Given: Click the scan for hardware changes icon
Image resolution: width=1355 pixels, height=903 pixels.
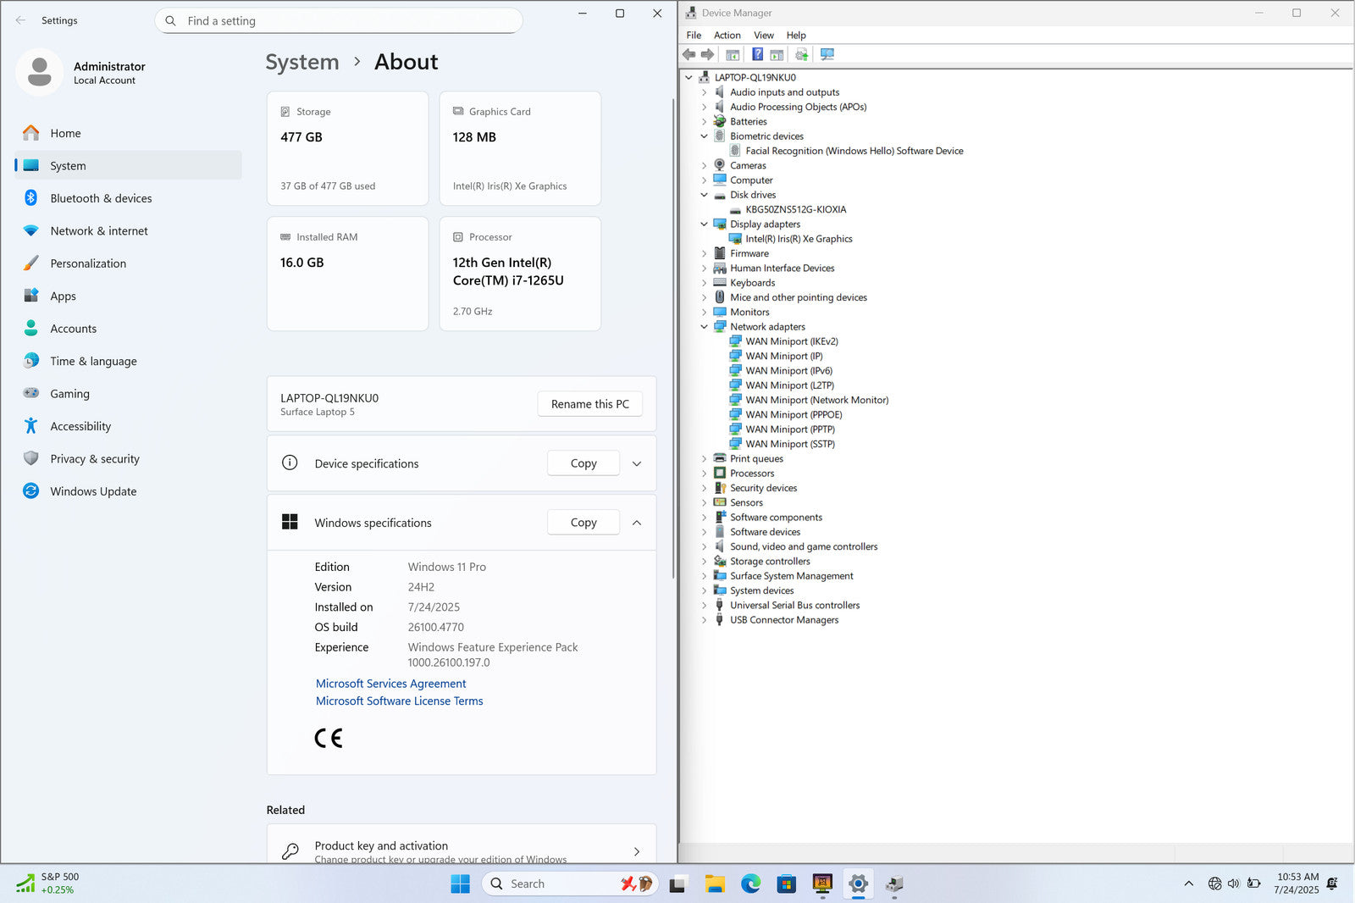Looking at the screenshot, I should [x=827, y=54].
